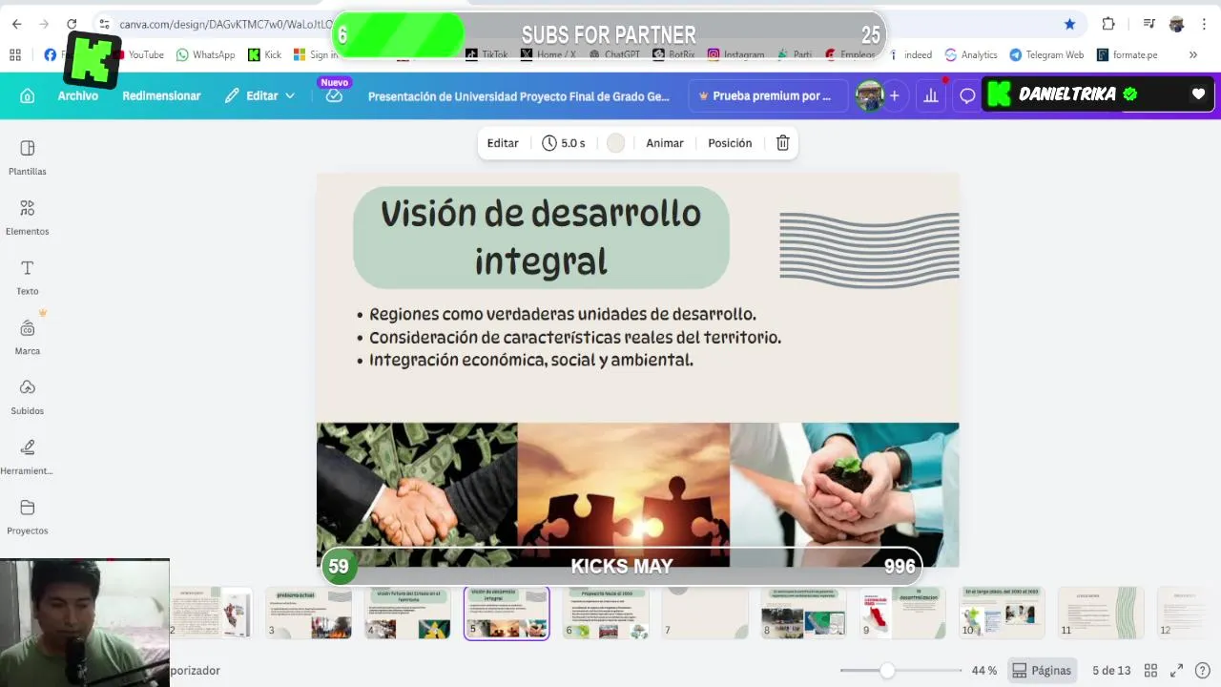Screen dimensions: 1221x687
Task: Open grid view icon at bottom
Action: tap(1150, 671)
